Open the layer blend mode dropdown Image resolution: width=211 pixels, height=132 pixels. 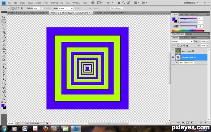tap(182, 41)
